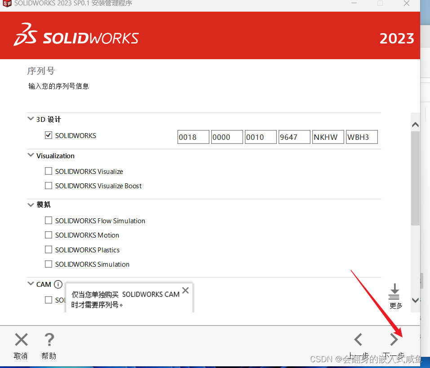
Task: Click the CAM info icon
Action: coord(58,284)
